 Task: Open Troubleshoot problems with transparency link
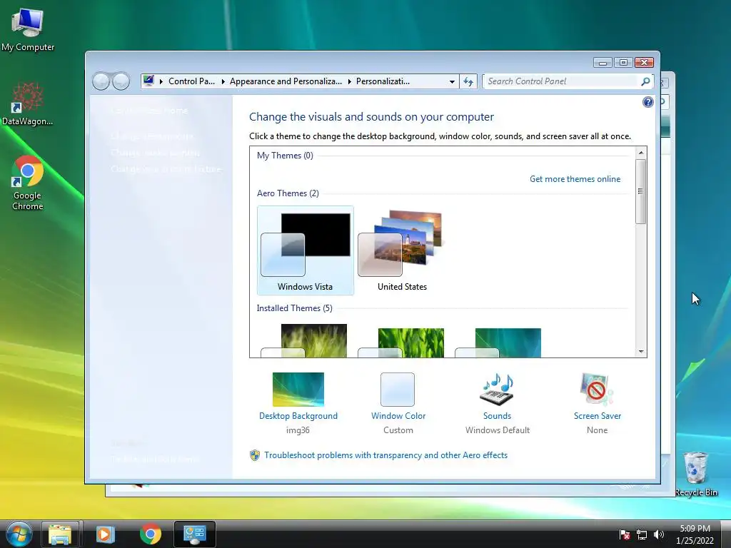(x=385, y=455)
